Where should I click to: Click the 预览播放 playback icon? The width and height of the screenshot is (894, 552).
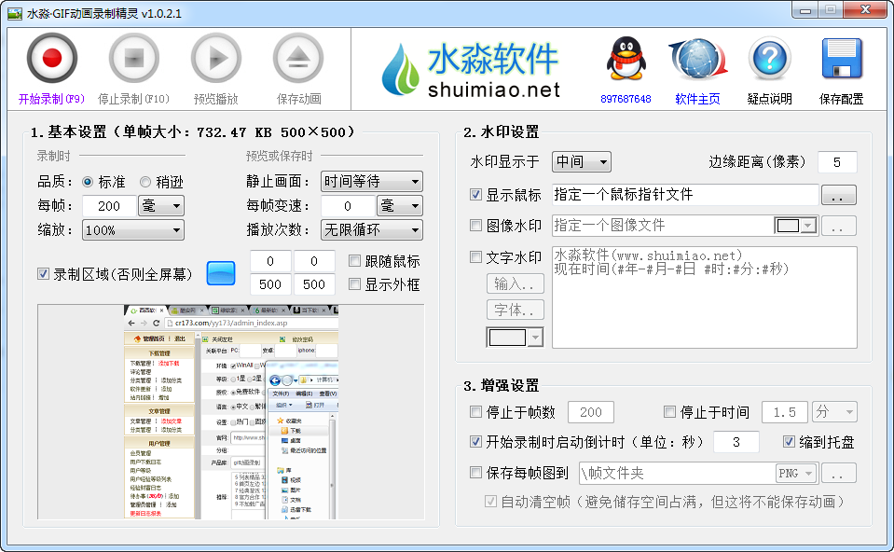tap(215, 58)
